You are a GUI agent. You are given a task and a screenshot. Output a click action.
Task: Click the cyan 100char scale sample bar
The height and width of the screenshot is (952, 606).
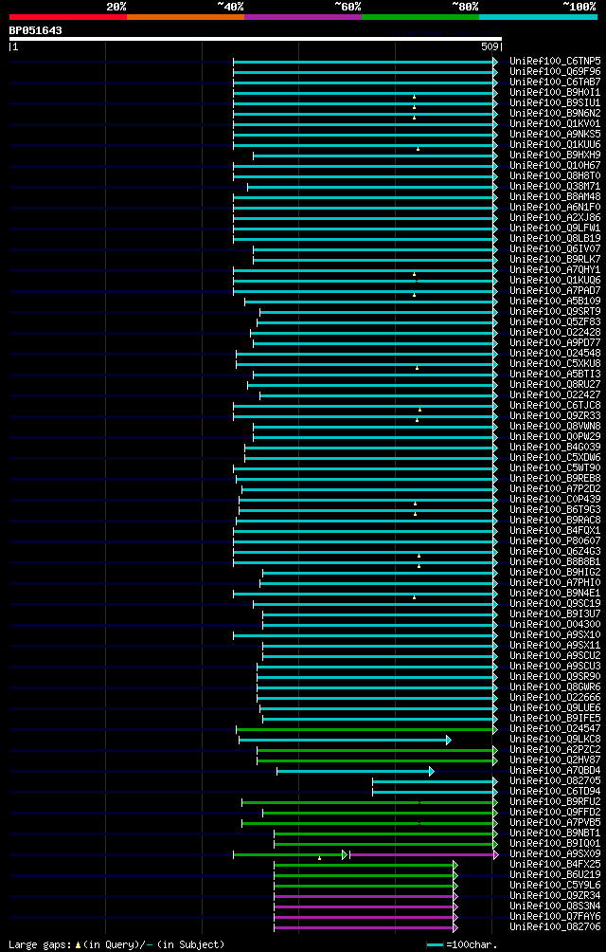coord(436,945)
